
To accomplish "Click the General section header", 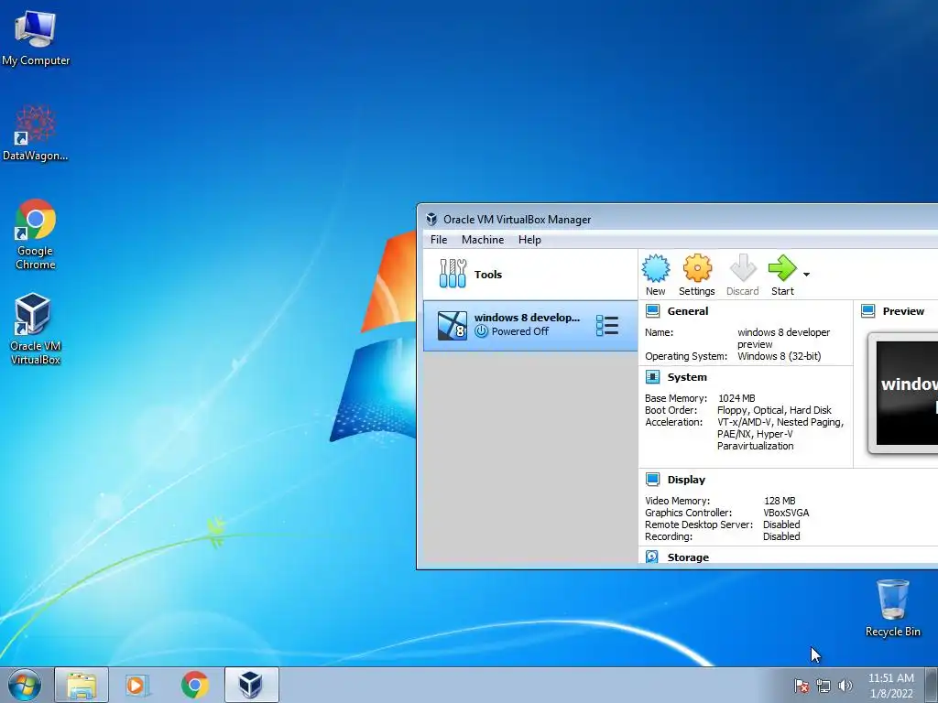I will tap(687, 311).
